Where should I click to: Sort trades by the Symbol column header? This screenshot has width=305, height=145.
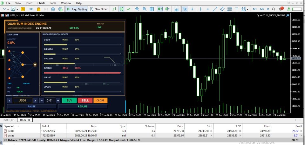click(9, 126)
